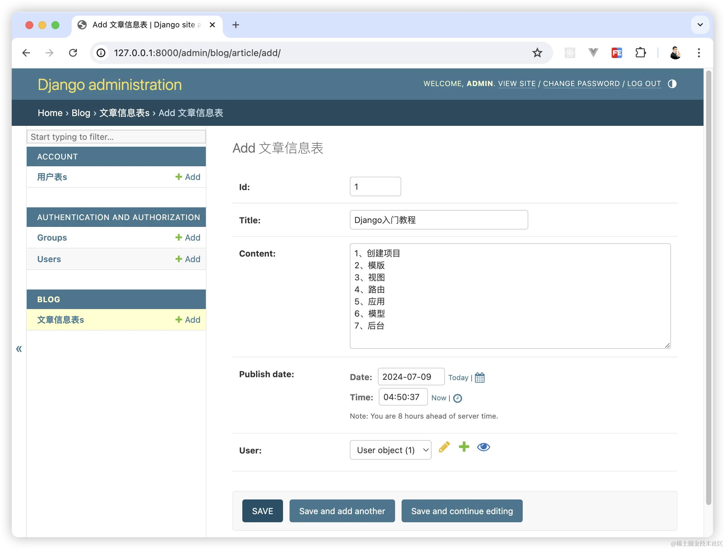The image size is (725, 549).
Task: Click the page vertical scrollbar
Action: point(708,286)
